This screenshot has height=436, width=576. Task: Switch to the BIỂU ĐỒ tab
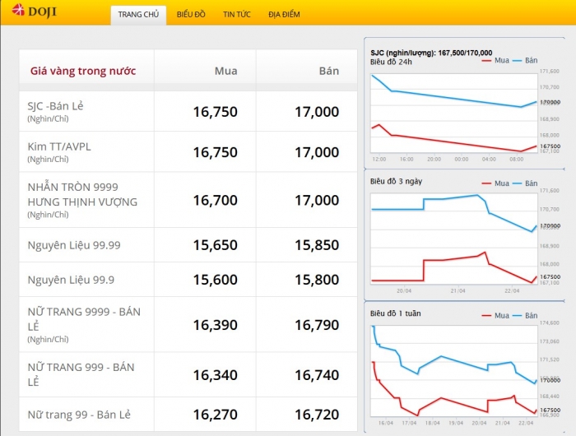pyautogui.click(x=191, y=16)
